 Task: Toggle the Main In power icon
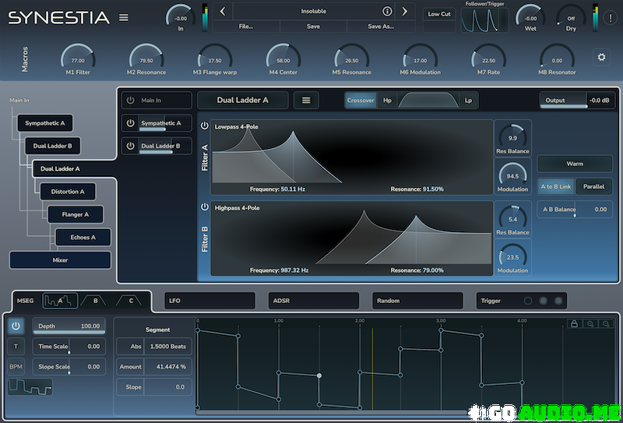coord(130,100)
